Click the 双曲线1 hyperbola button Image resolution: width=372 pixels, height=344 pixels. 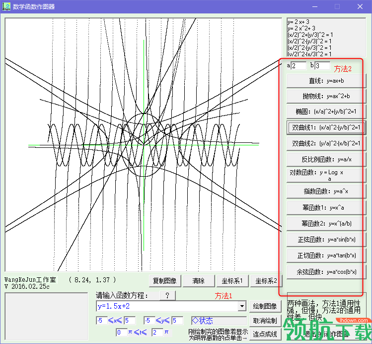pyautogui.click(x=326, y=127)
